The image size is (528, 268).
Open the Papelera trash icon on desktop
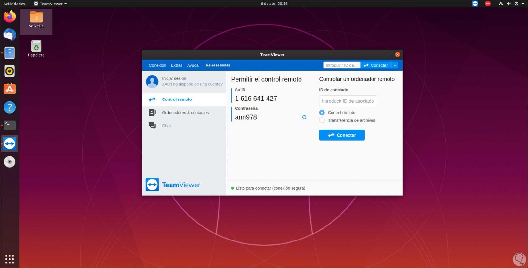(x=36, y=49)
